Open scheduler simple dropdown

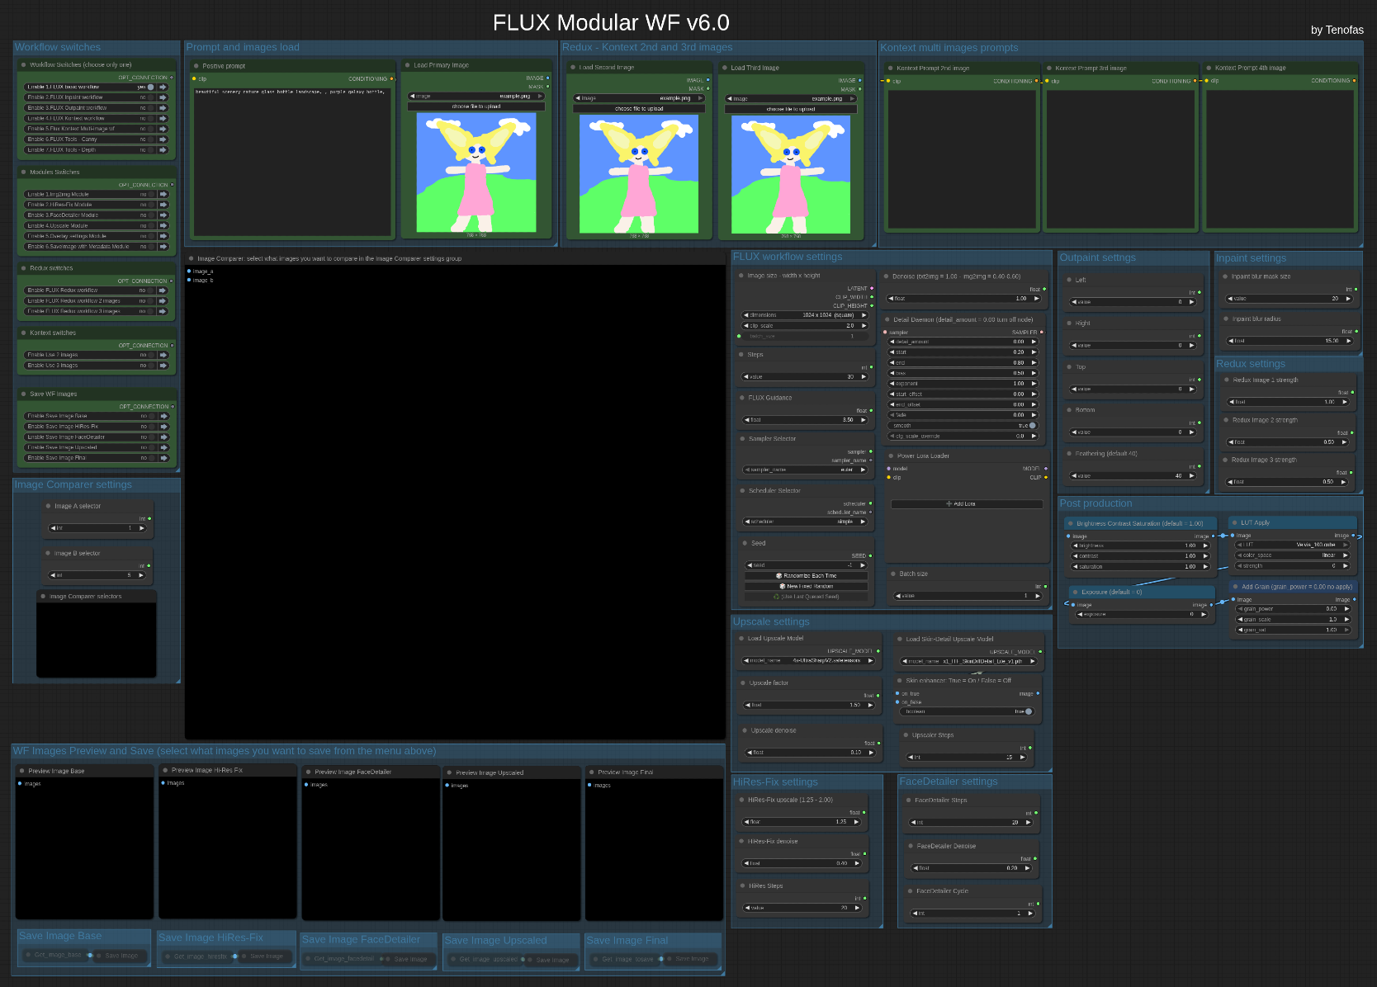click(806, 522)
